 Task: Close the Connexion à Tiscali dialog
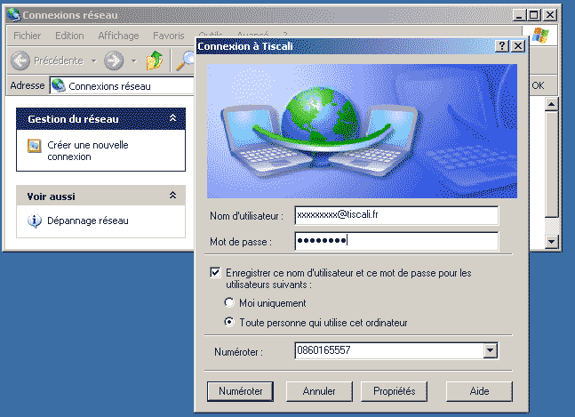coord(518,46)
